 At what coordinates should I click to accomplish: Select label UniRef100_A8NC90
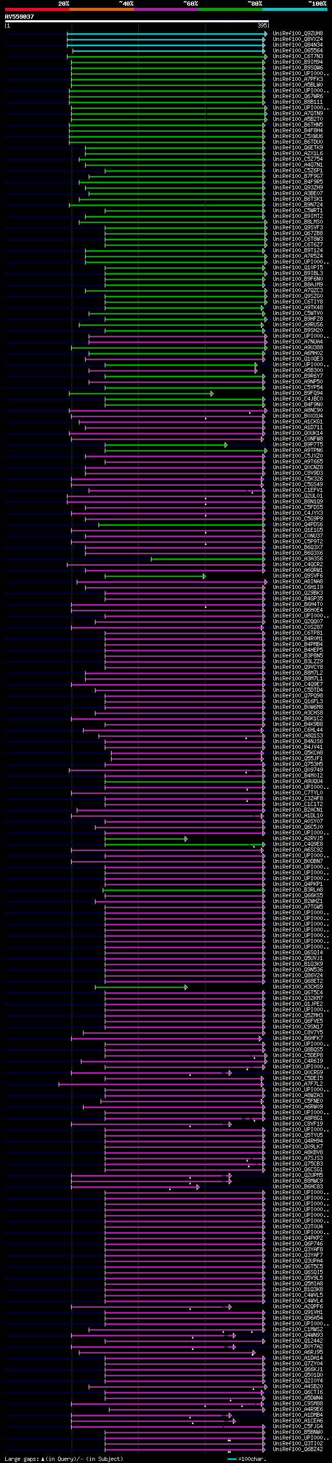[298, 410]
